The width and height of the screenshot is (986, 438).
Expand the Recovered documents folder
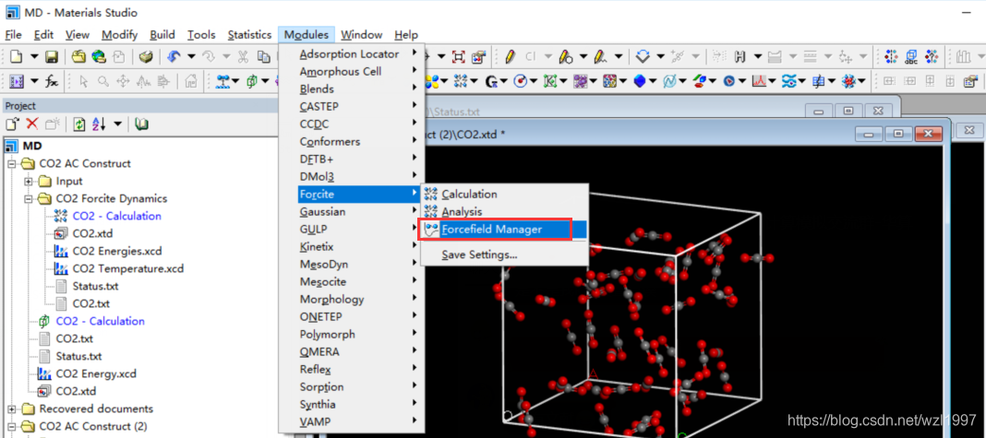point(11,409)
